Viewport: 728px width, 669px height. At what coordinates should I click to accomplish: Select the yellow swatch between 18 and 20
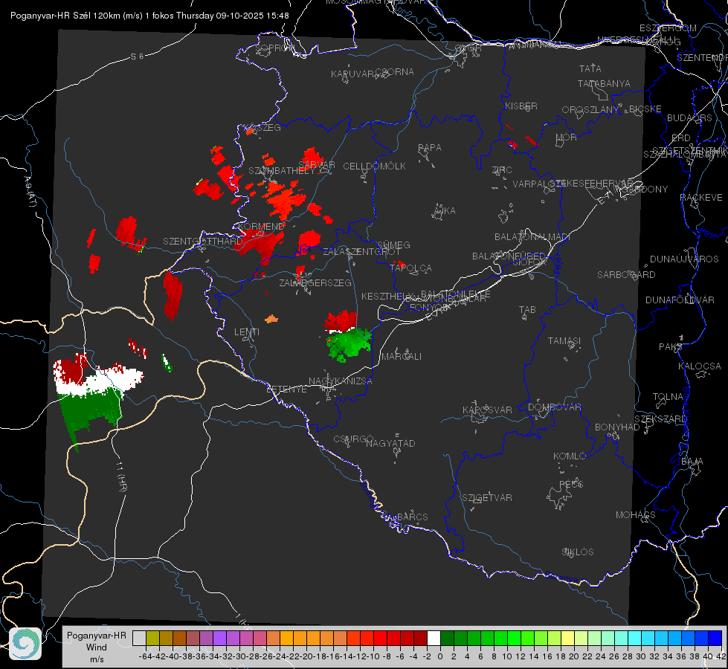[x=567, y=638]
